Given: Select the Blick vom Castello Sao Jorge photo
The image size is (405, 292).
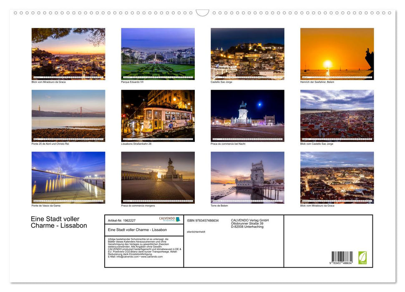Looking at the screenshot, I should 337,115.
